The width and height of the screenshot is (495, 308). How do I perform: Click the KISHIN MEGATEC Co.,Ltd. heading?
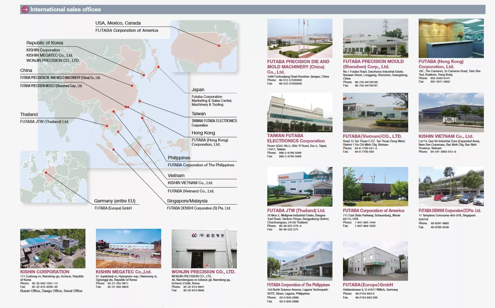tap(124, 272)
